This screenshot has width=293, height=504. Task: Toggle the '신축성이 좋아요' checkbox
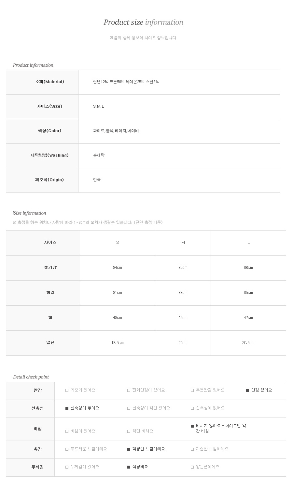[67, 408]
